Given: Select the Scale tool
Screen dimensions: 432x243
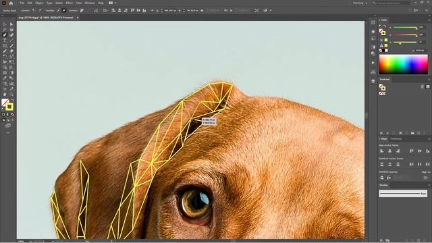Looking at the screenshot, I should pos(11,57).
